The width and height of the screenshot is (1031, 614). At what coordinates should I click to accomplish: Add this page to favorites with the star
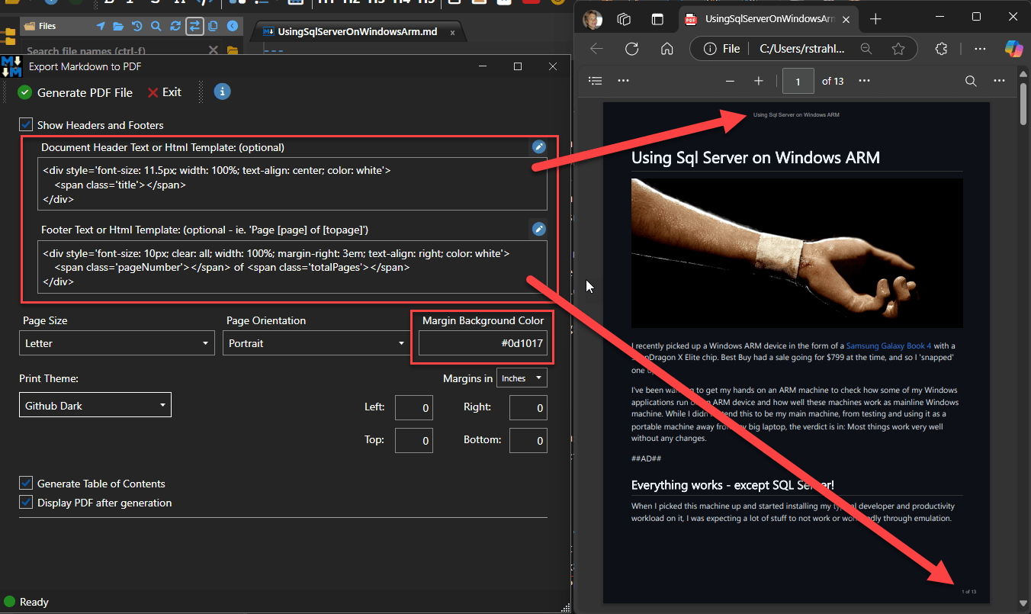coord(898,49)
